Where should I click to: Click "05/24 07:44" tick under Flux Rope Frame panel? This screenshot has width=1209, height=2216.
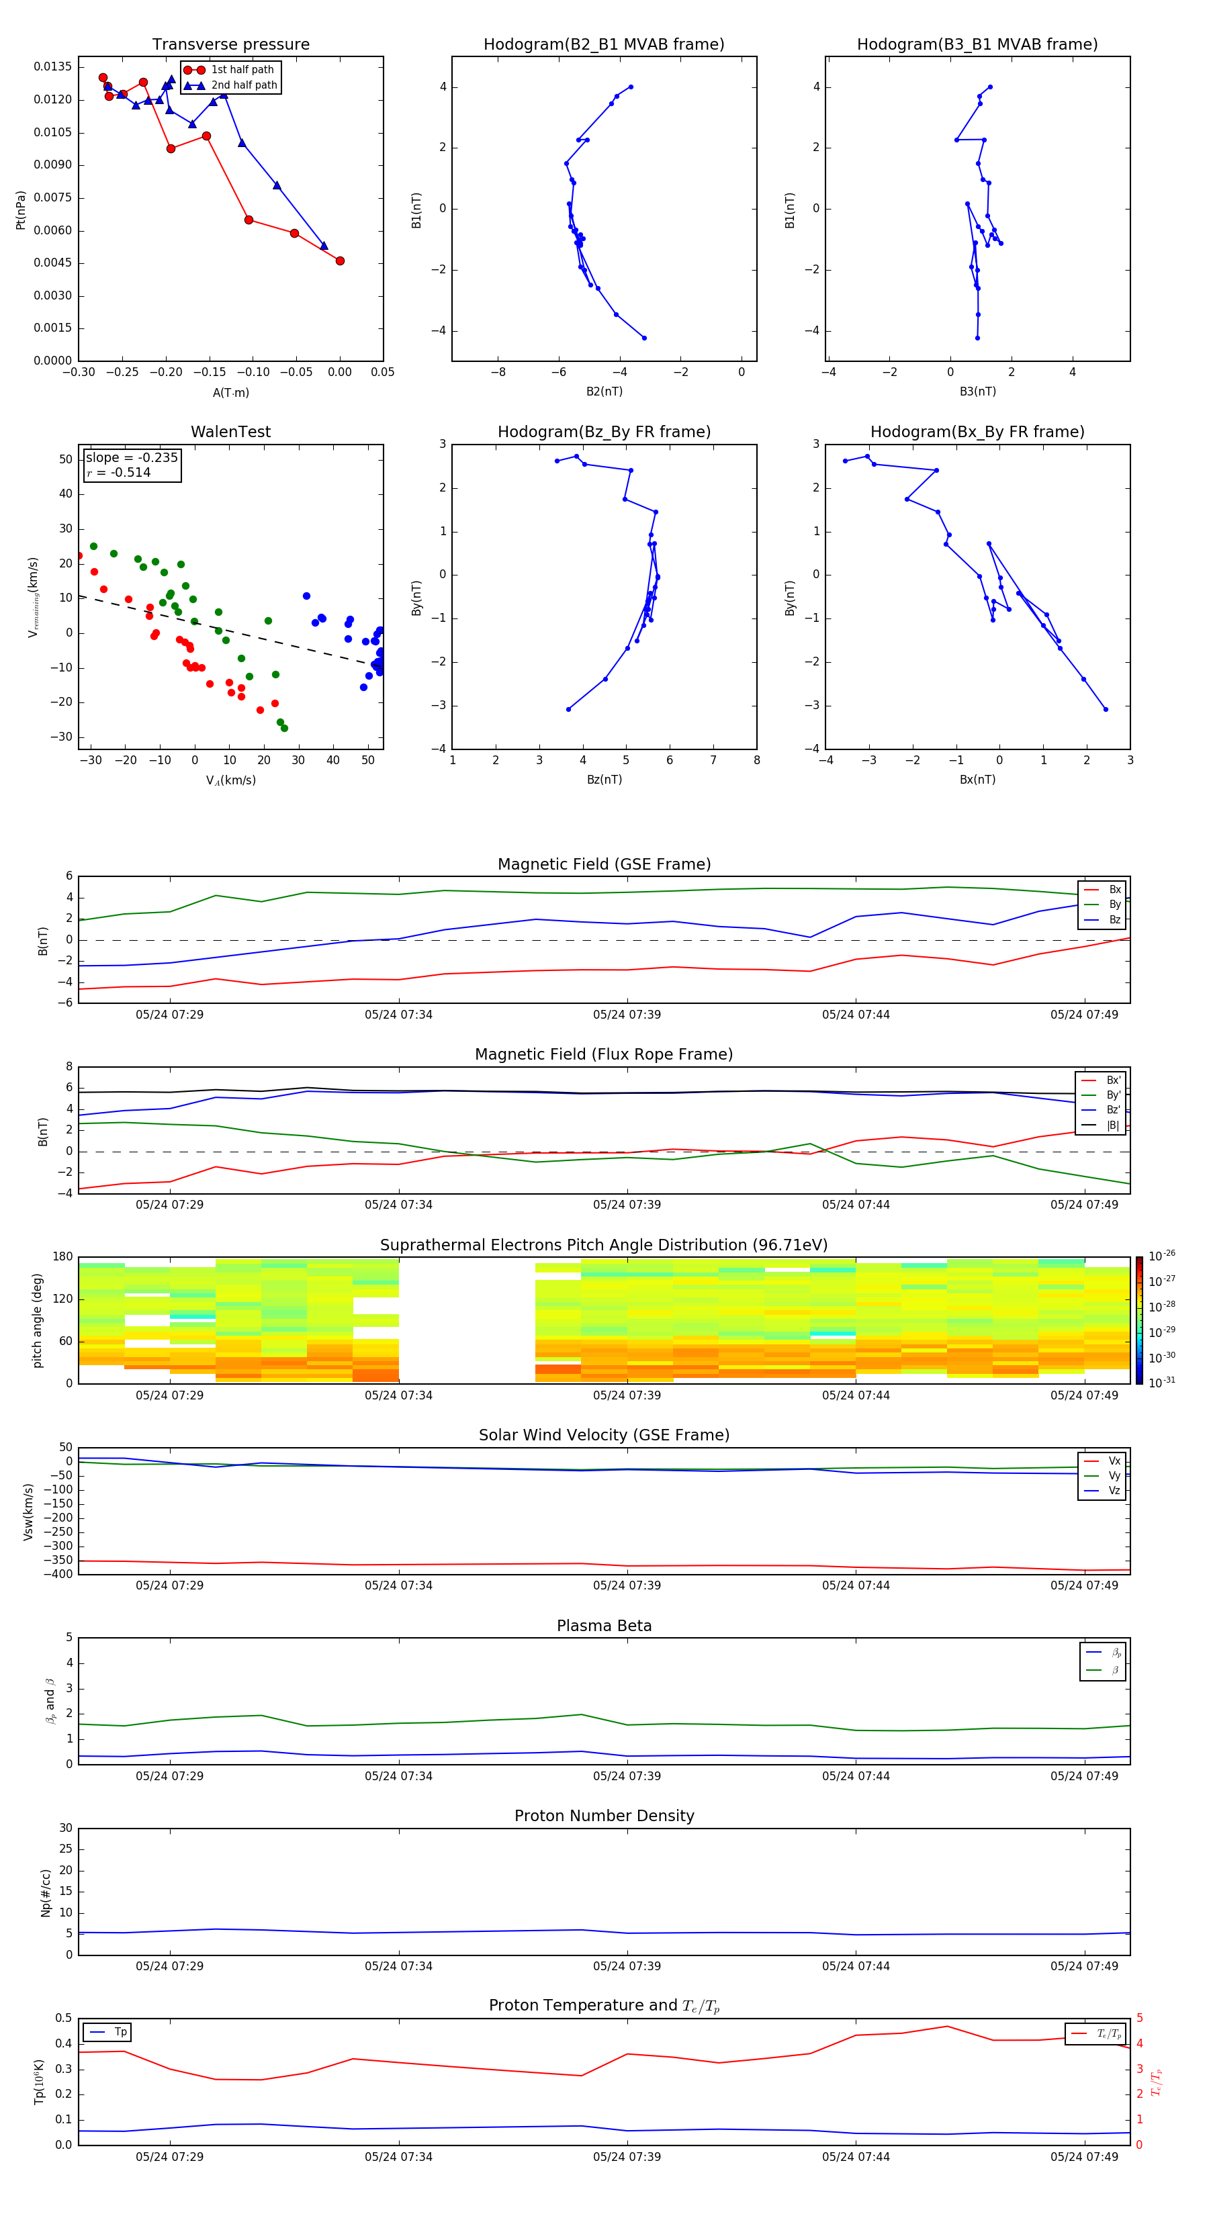(x=855, y=1205)
